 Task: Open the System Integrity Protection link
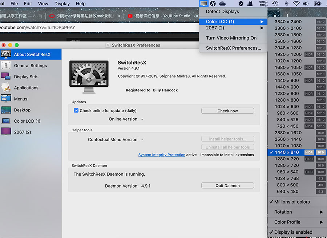pyautogui.click(x=162, y=155)
